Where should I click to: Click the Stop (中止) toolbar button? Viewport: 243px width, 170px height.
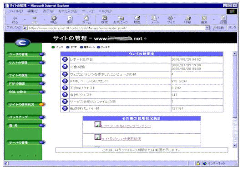click(x=54, y=20)
